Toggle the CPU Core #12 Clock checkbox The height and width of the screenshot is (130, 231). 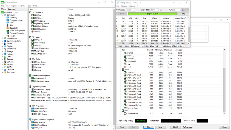click(125, 105)
